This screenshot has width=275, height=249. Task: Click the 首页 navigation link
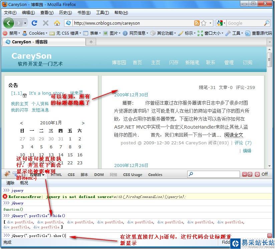point(137,62)
